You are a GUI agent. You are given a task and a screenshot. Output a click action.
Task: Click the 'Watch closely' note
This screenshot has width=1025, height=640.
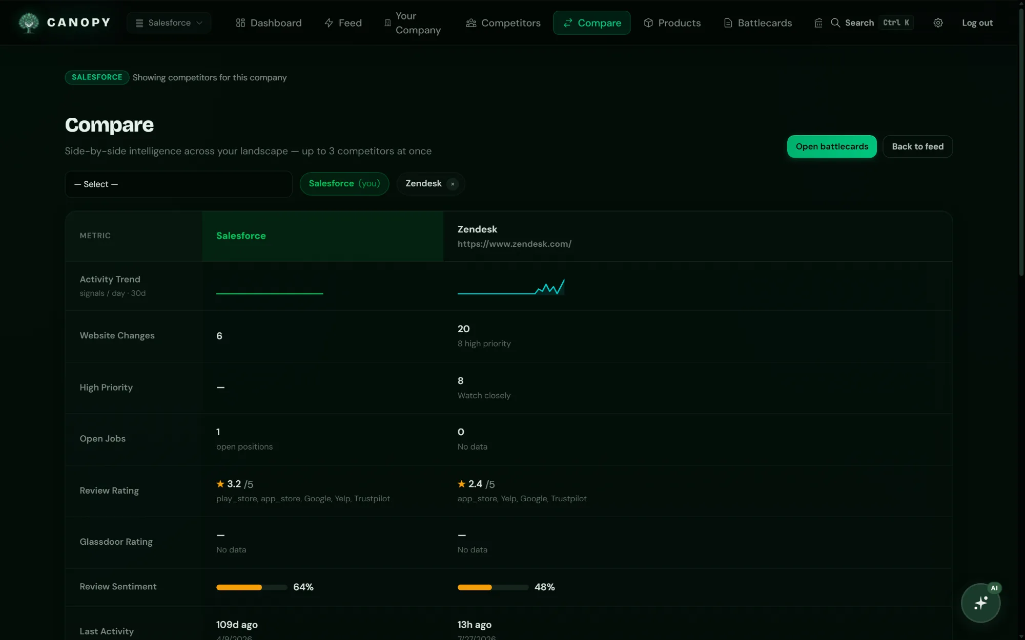point(484,395)
